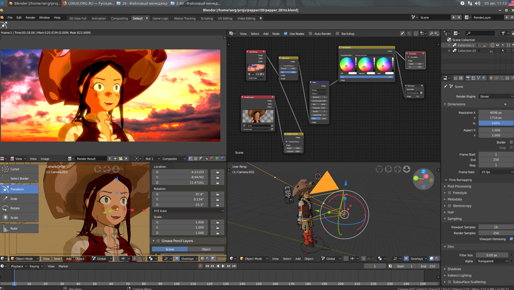514x290 pixels.
Task: Switch to the Compositing workspace tab
Action: click(119, 19)
